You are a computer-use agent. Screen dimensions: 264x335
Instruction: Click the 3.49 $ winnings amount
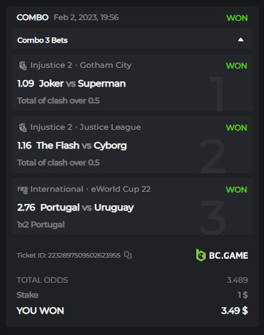234,310
